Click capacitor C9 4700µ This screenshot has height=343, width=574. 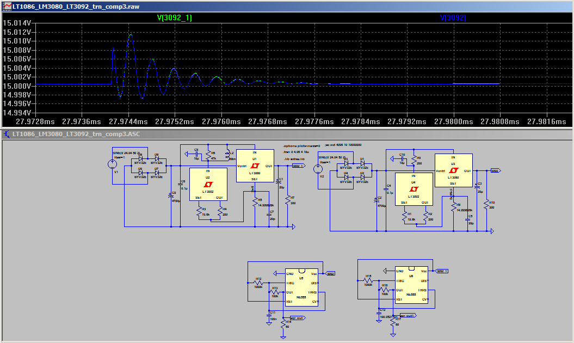pos(171,197)
